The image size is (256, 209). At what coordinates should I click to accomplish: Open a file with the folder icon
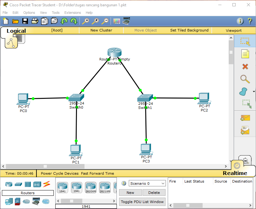(15, 21)
